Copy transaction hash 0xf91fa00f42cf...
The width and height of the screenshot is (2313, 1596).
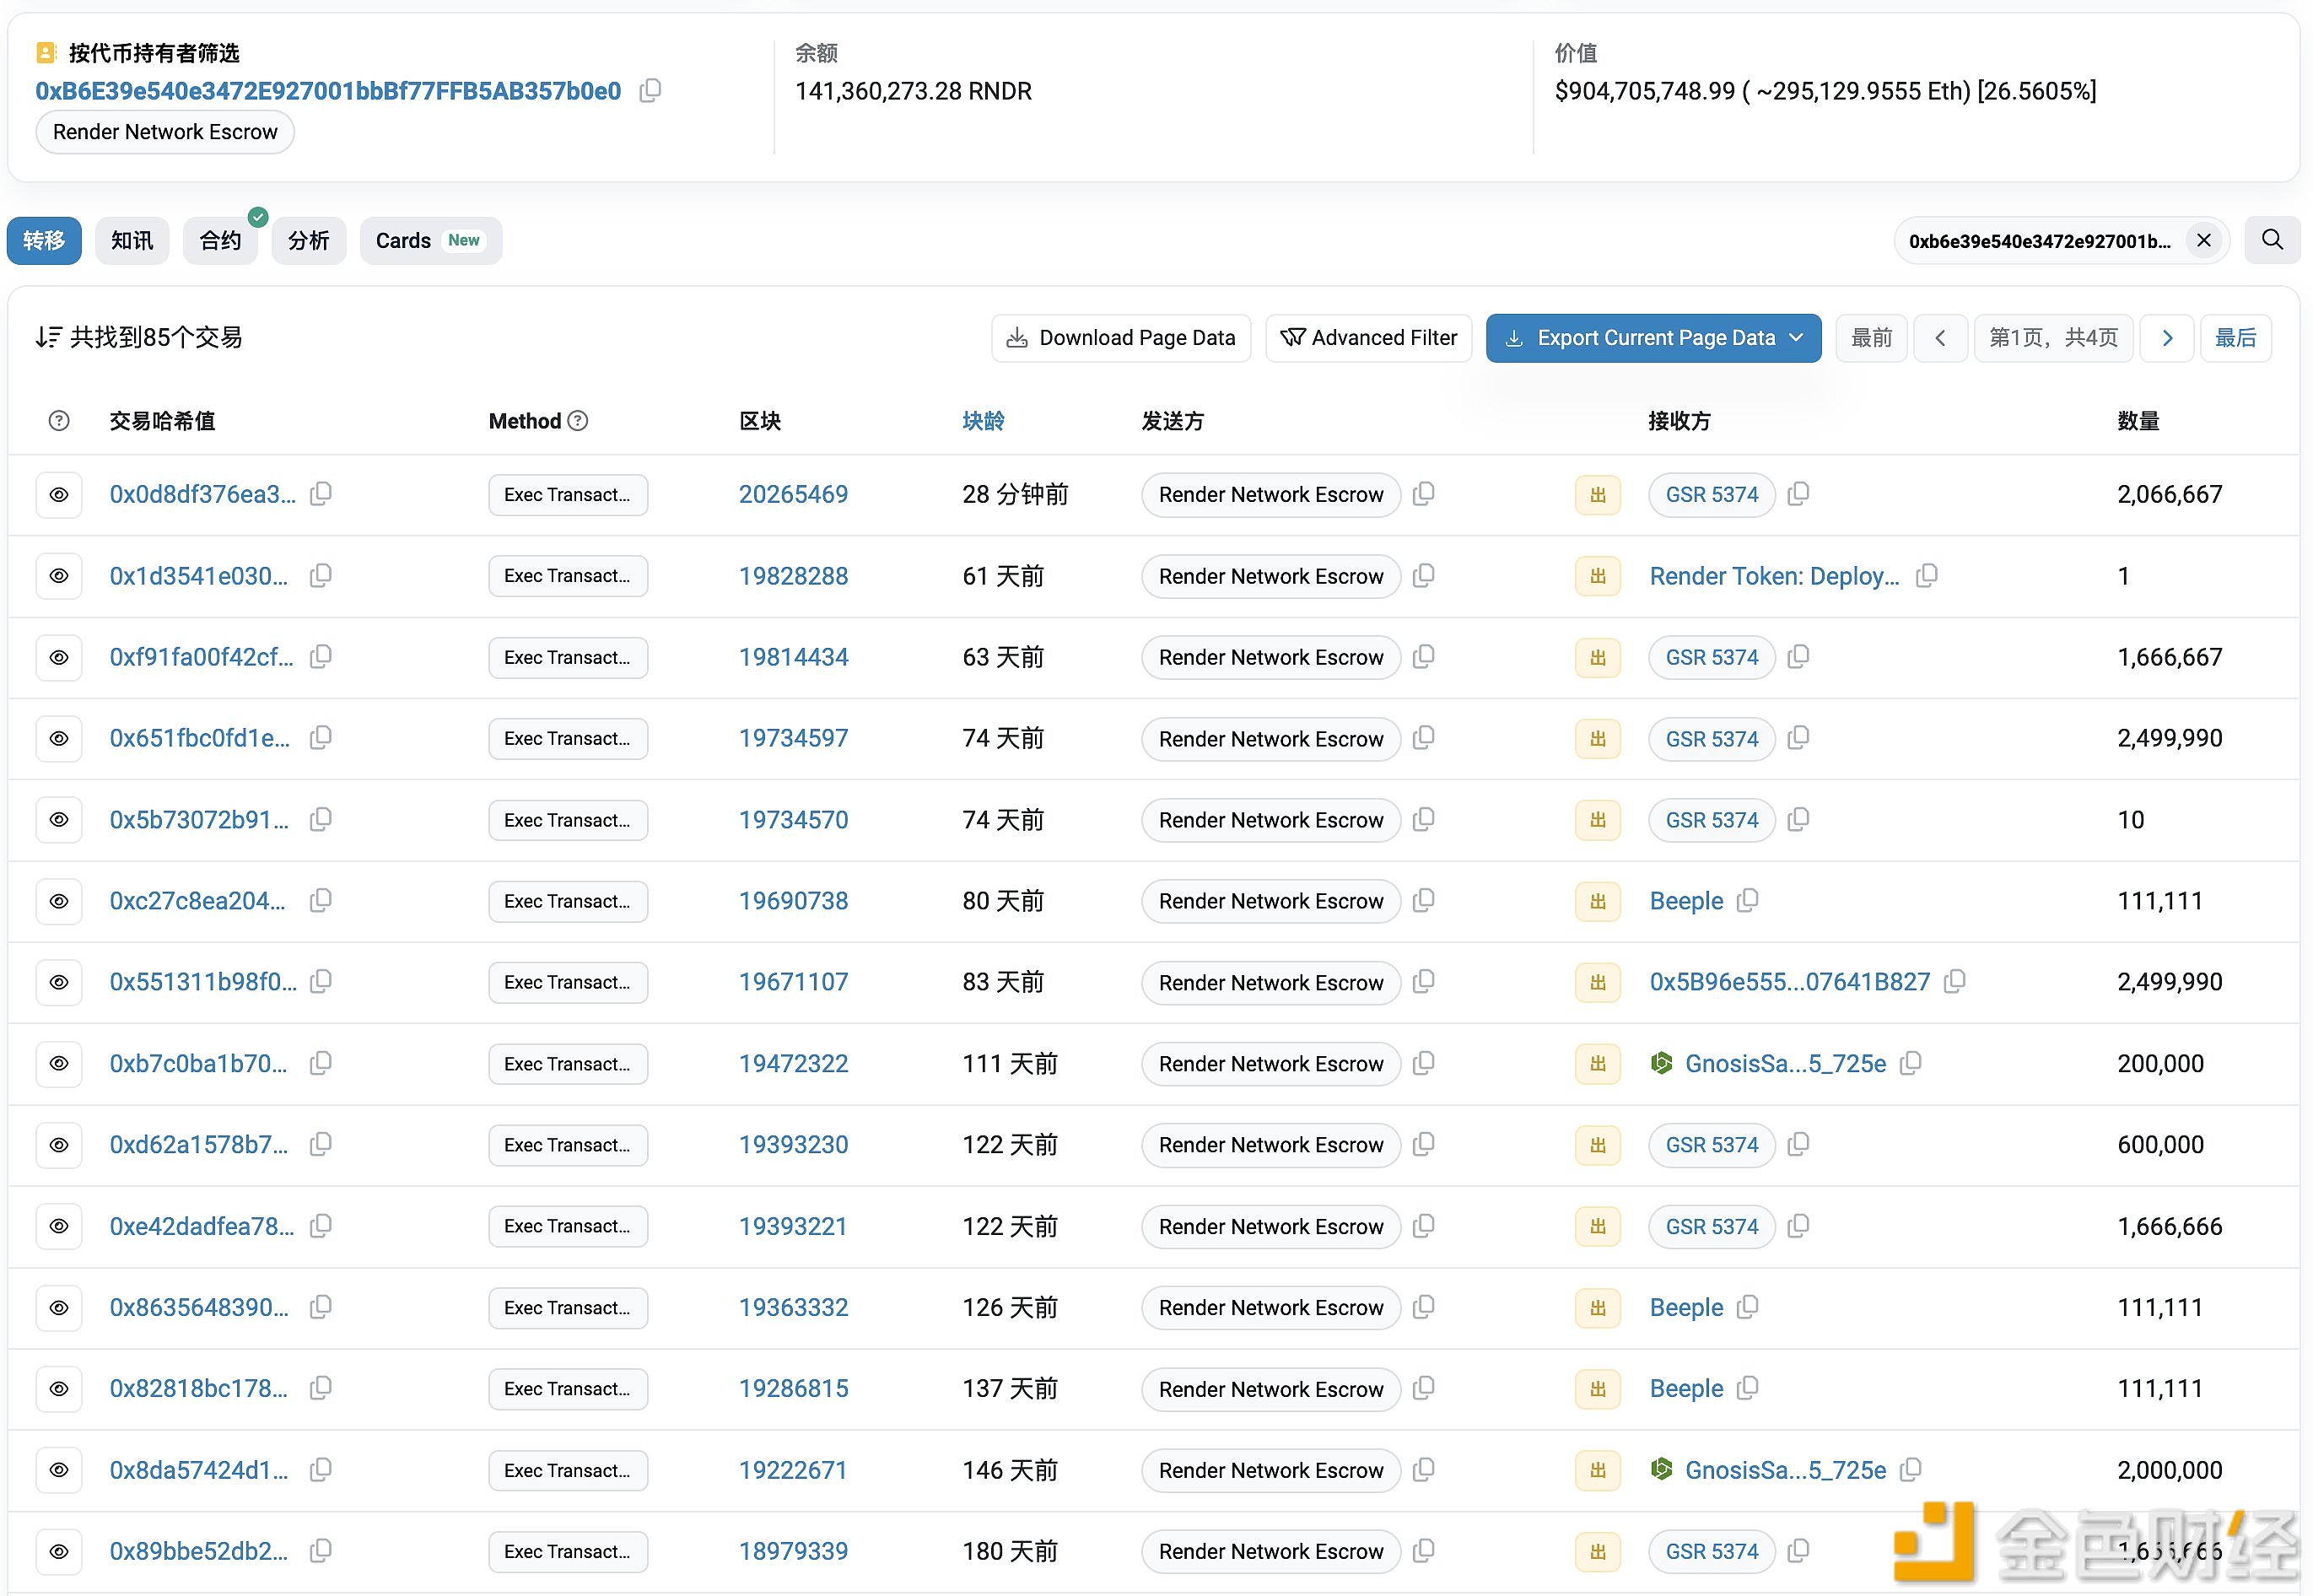point(321,657)
